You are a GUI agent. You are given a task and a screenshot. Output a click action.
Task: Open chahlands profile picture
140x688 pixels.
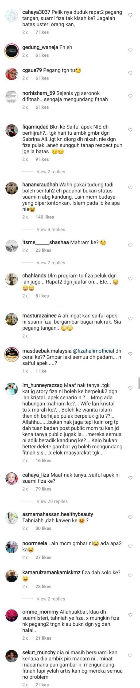click(12, 279)
